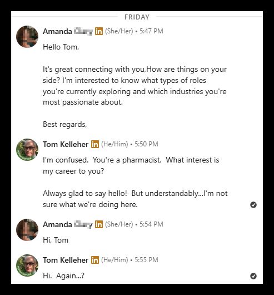Click the 'Hi, Tom' message from Amanda
274x295 pixels.
56,240
